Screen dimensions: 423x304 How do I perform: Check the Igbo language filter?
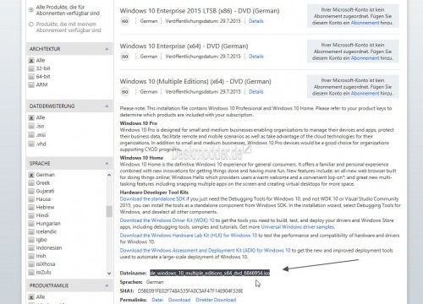[x=31, y=240]
